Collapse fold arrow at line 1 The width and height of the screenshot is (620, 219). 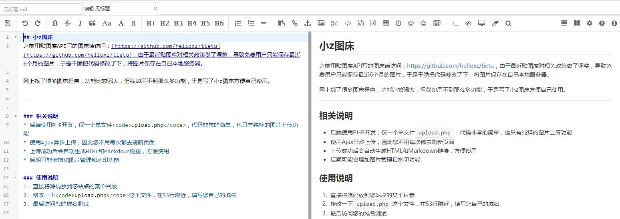pos(15,37)
